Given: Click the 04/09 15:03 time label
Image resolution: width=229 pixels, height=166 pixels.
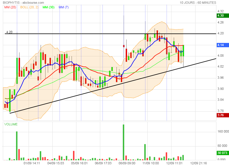Looking at the screenshot, I should [x=56, y=163].
